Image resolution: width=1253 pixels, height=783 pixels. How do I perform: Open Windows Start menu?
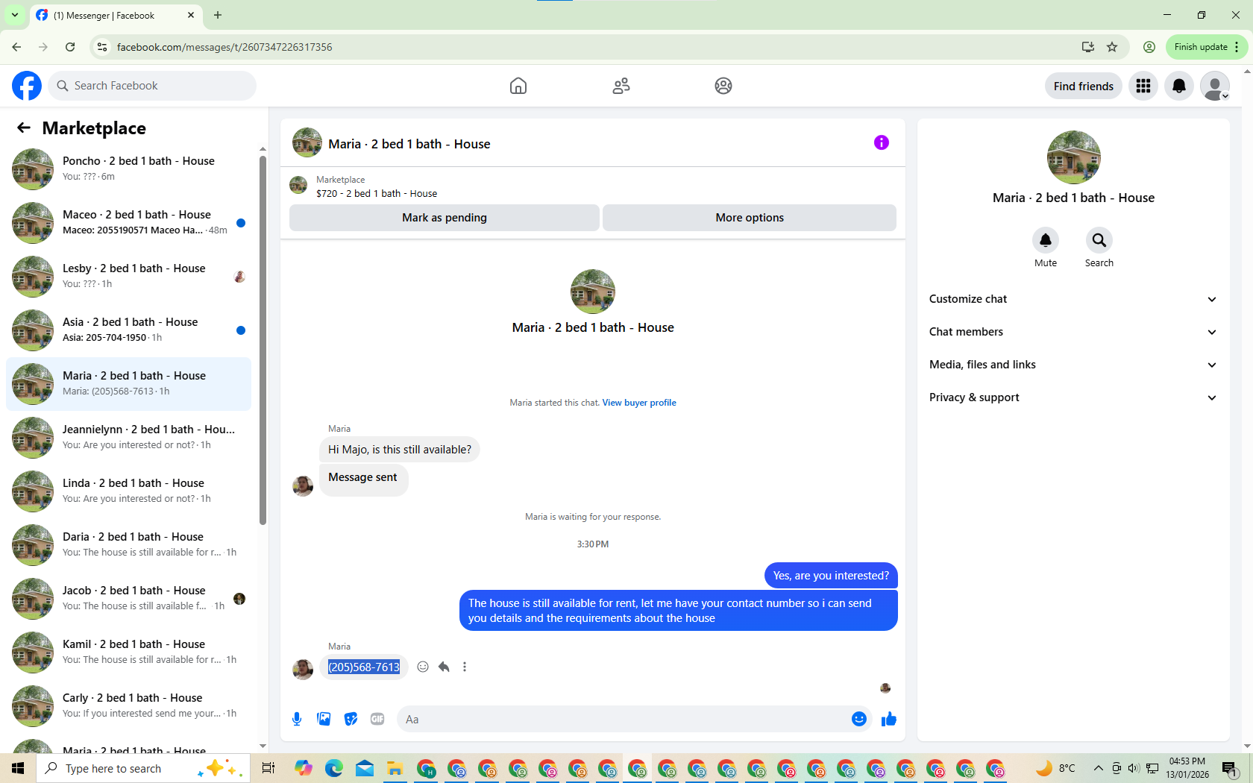[x=18, y=768]
